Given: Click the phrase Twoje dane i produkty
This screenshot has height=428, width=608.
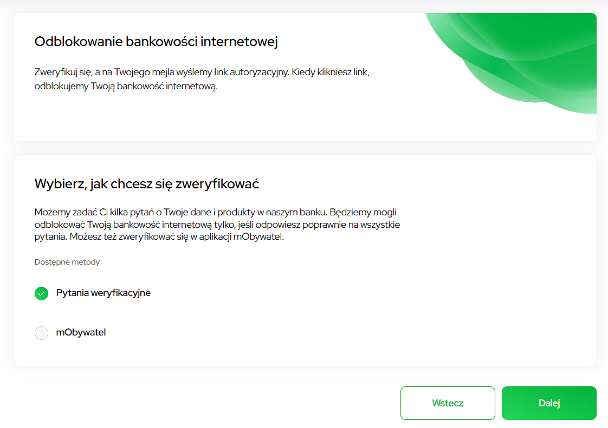Looking at the screenshot, I should coord(209,212).
